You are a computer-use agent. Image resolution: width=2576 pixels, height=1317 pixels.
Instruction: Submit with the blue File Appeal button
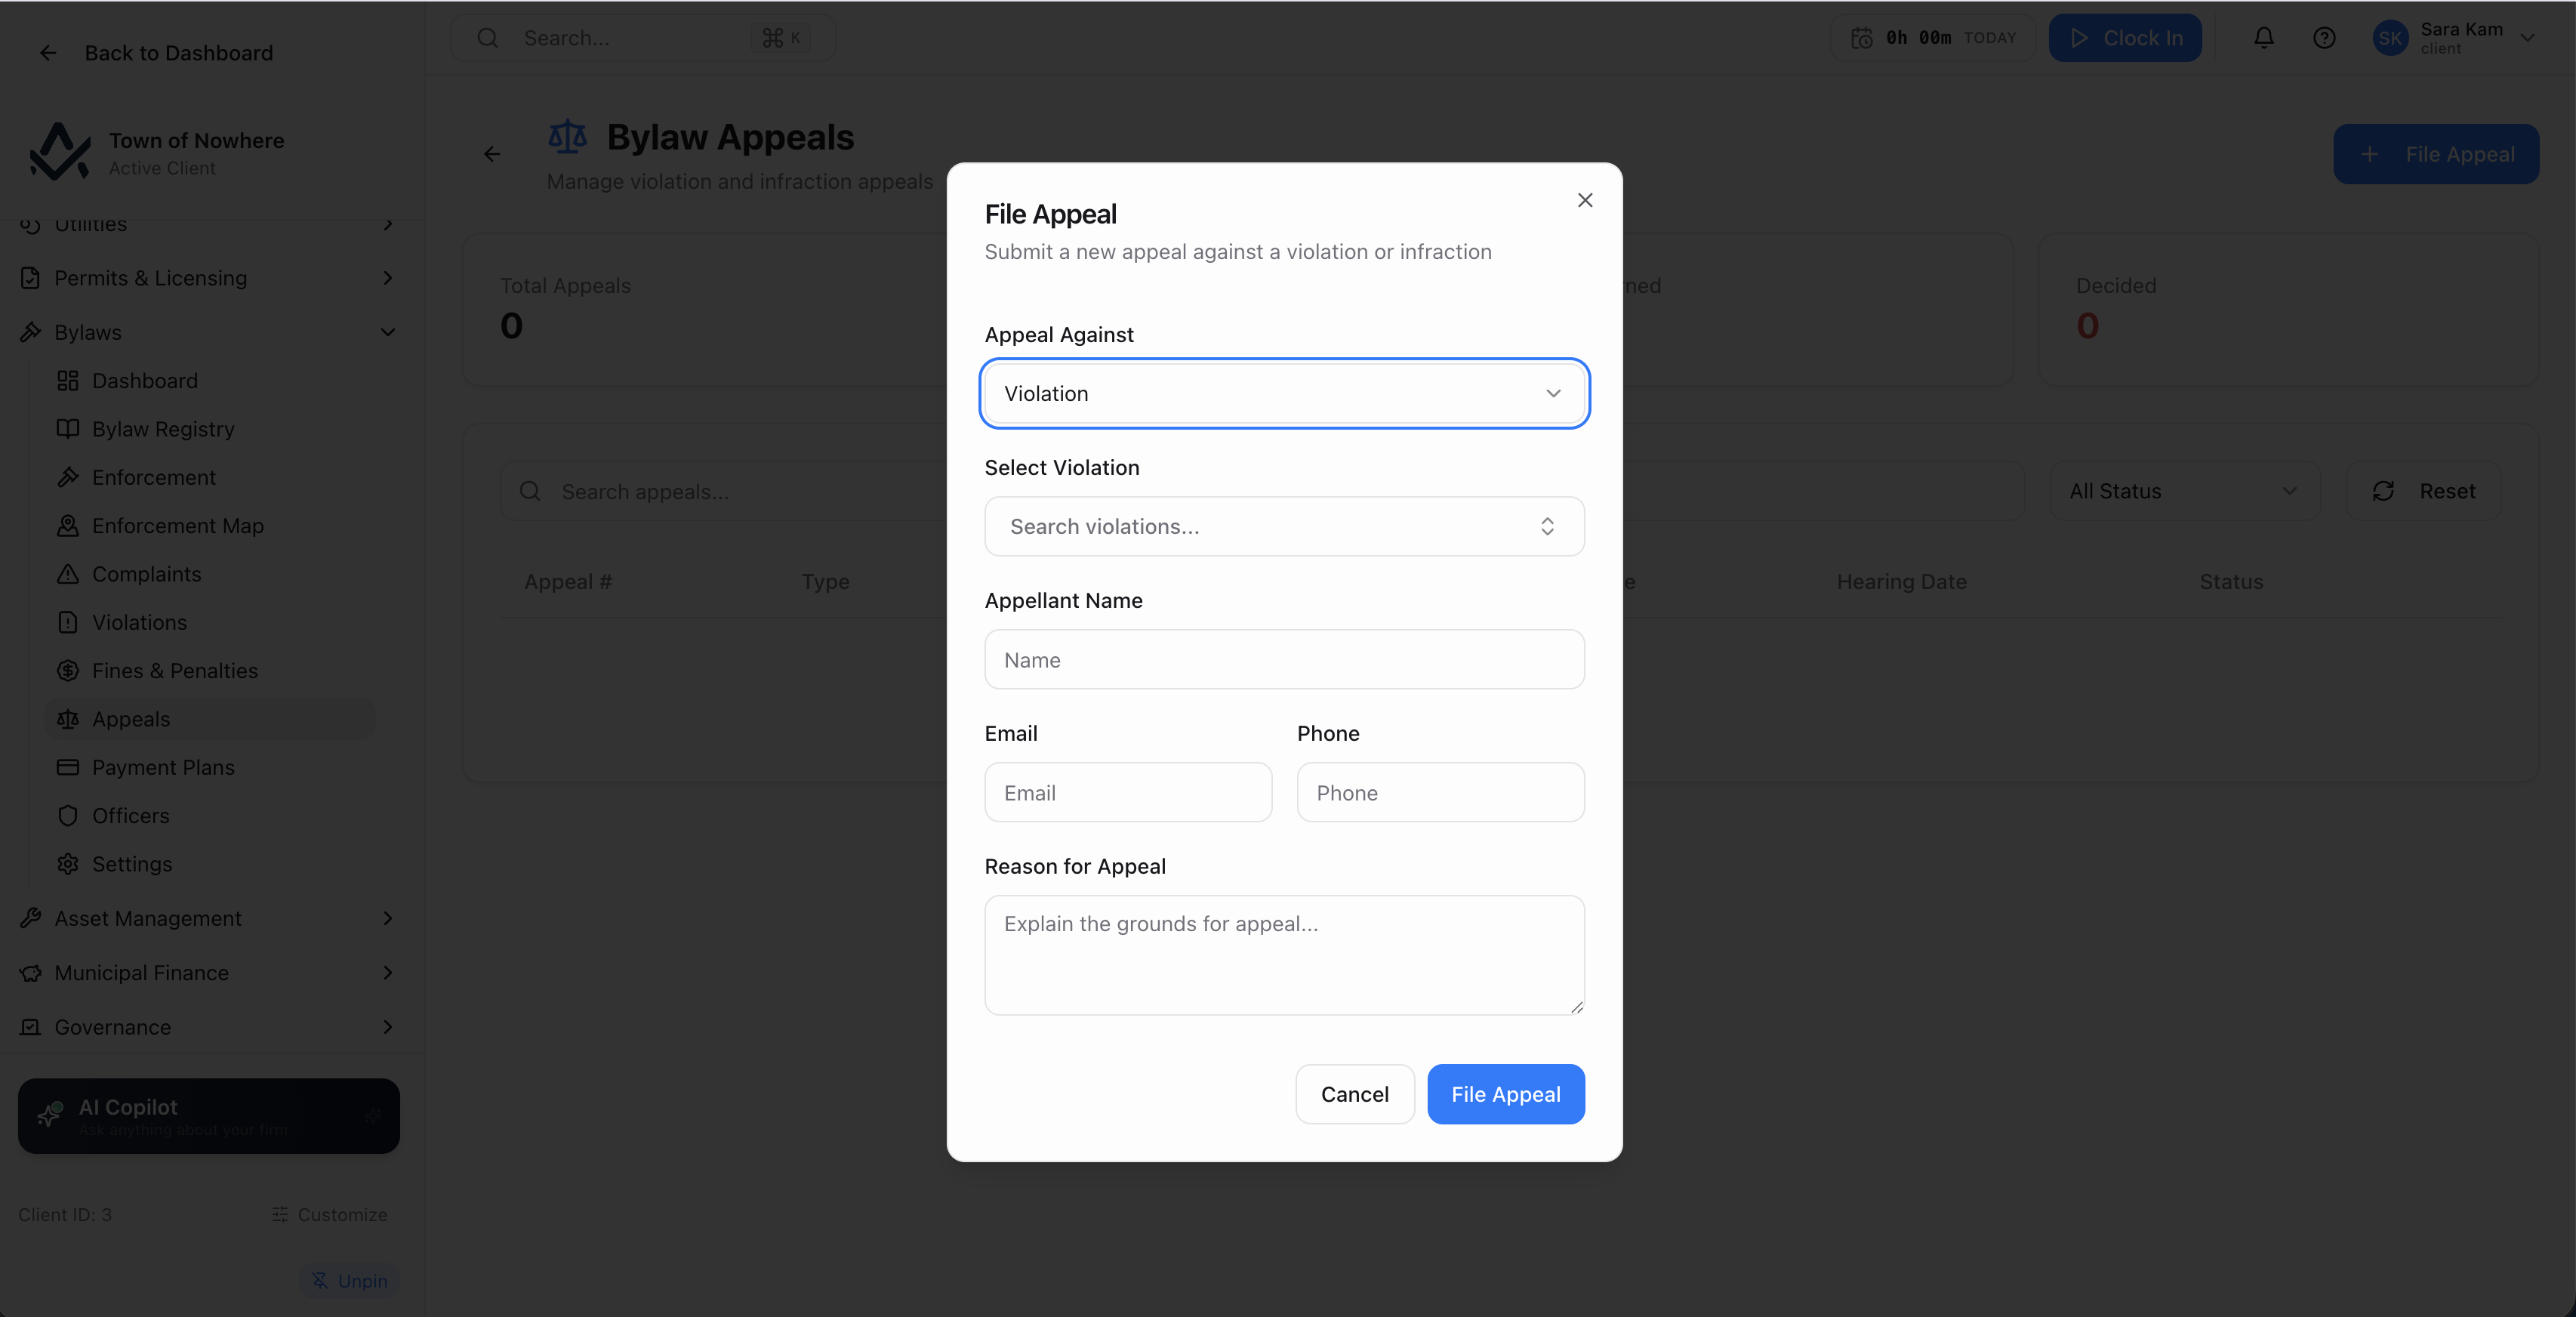[x=1505, y=1094]
